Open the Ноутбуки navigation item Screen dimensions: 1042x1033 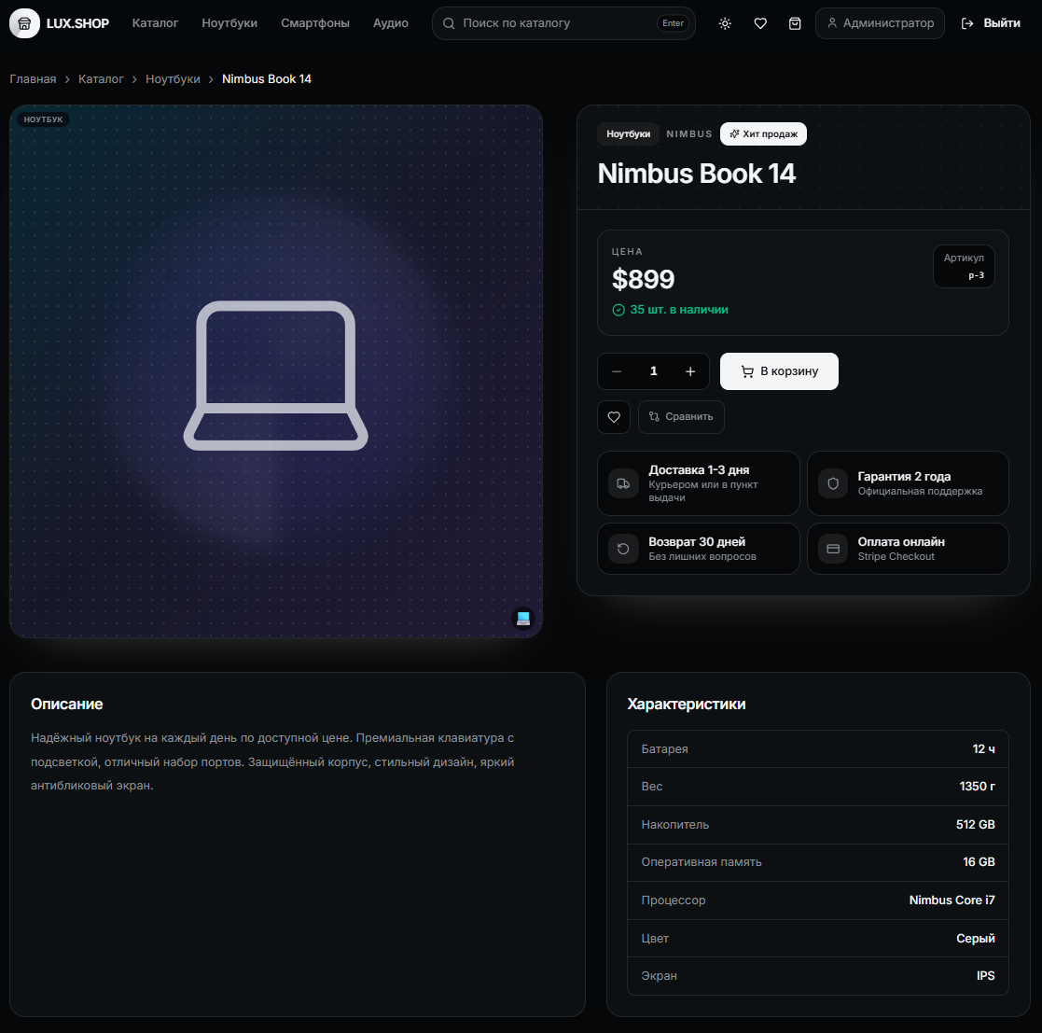(229, 22)
